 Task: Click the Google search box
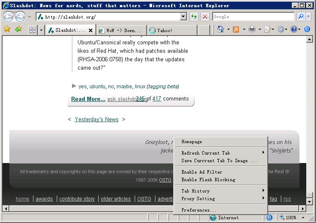pos(253,16)
